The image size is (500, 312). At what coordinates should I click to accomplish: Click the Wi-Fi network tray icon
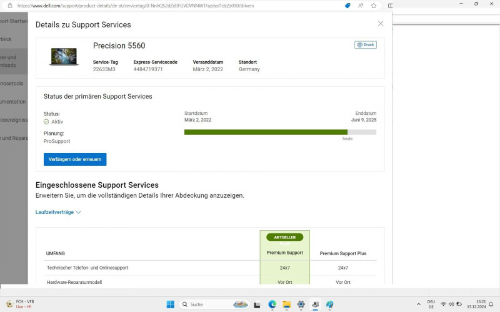[x=443, y=304]
